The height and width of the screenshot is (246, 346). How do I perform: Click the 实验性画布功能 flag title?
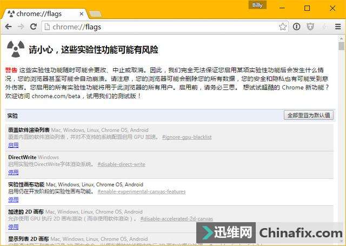pos(26,184)
